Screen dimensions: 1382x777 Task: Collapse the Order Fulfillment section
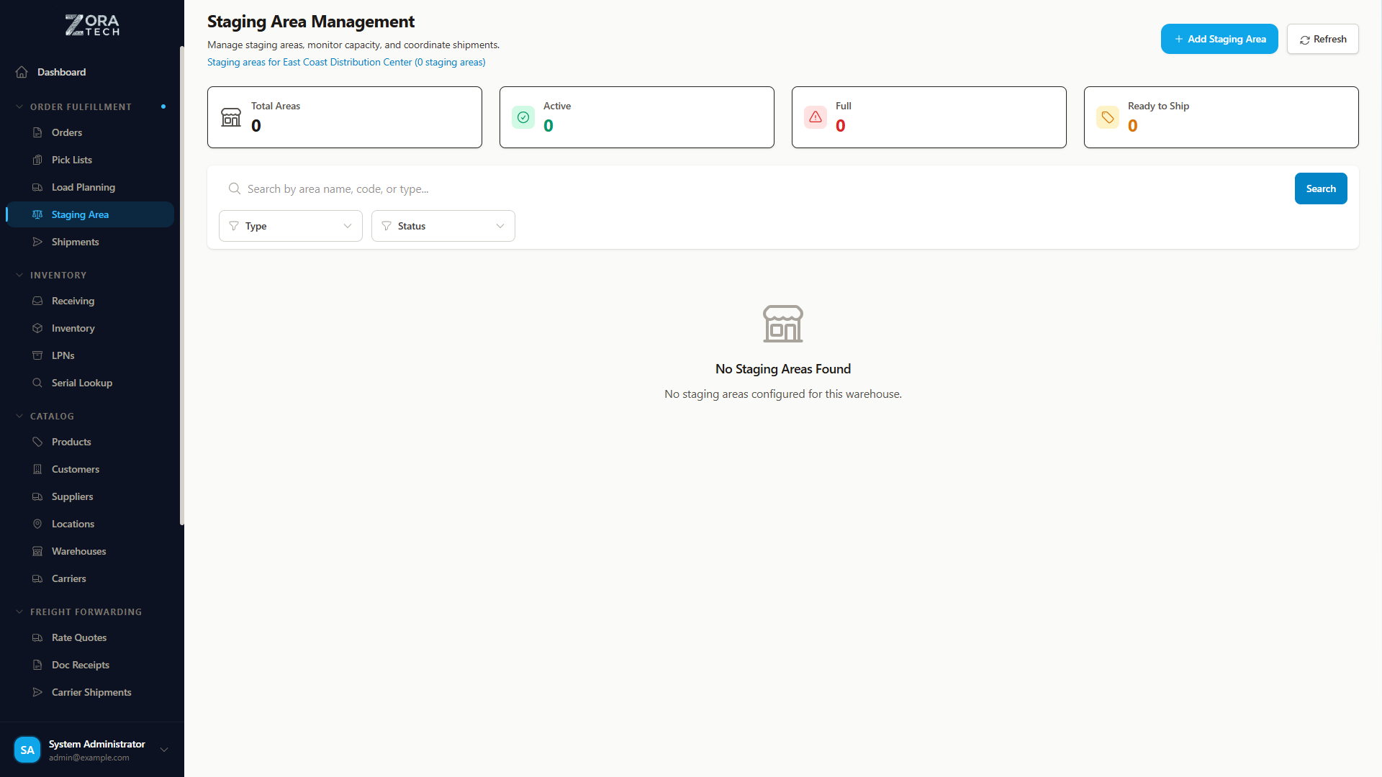coord(19,106)
